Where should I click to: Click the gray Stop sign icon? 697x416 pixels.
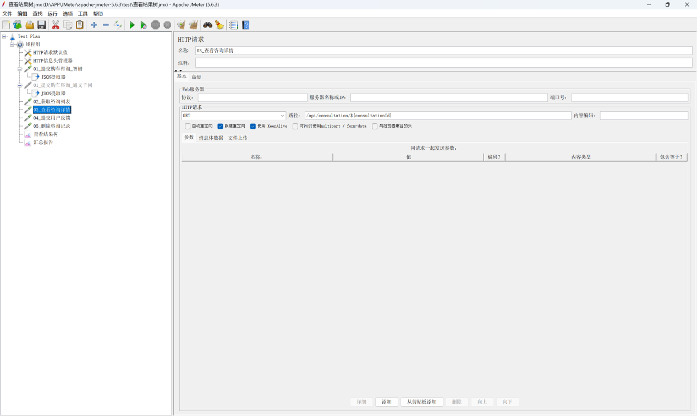click(155, 25)
